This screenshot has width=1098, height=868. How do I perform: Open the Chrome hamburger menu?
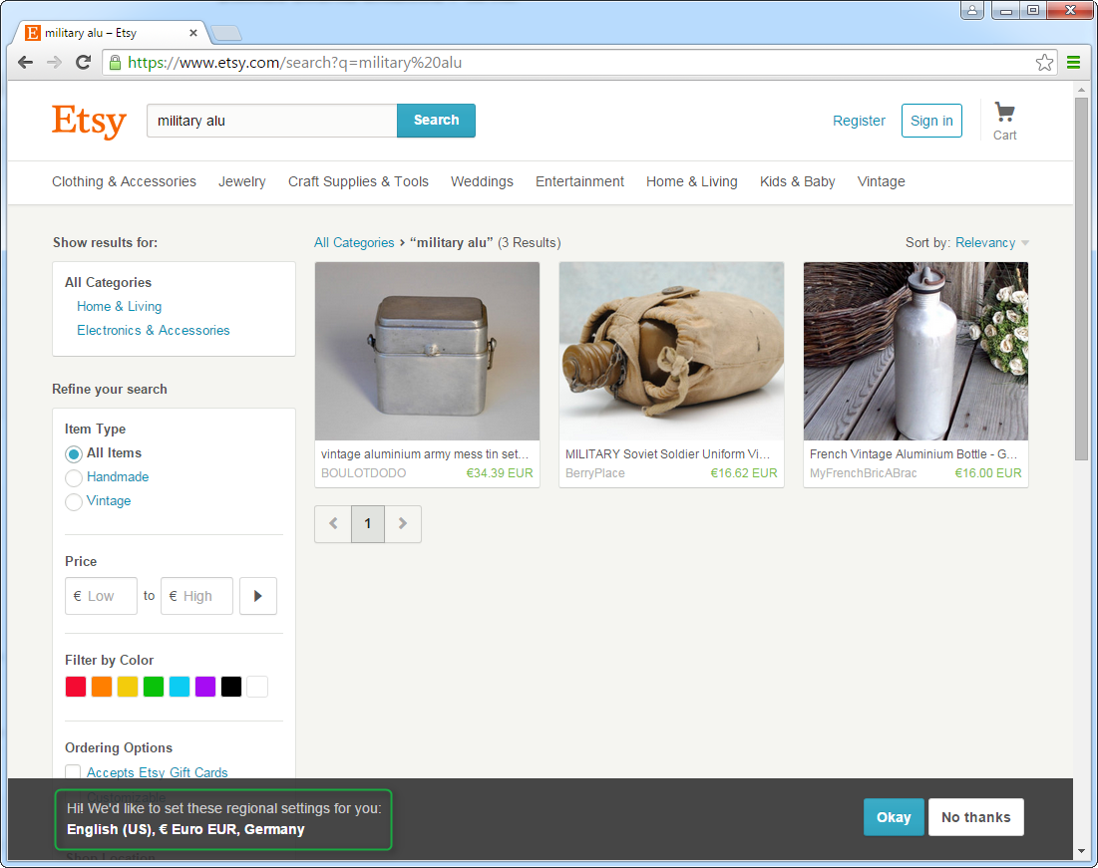point(1073,63)
